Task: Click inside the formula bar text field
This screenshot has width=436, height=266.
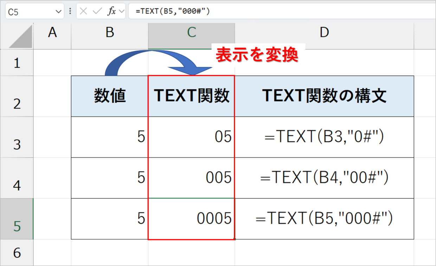Action: [x=281, y=11]
